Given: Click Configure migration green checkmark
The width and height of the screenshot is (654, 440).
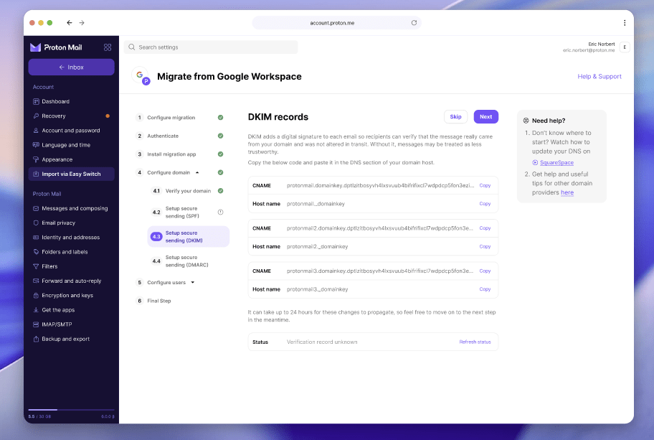Looking at the screenshot, I should tap(220, 117).
